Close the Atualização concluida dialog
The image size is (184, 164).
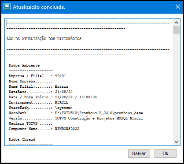pyautogui.click(x=178, y=7)
